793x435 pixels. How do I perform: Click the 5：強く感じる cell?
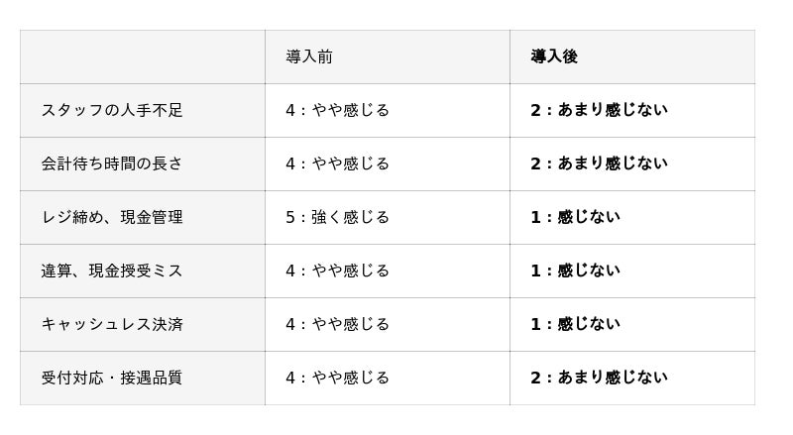(x=337, y=217)
